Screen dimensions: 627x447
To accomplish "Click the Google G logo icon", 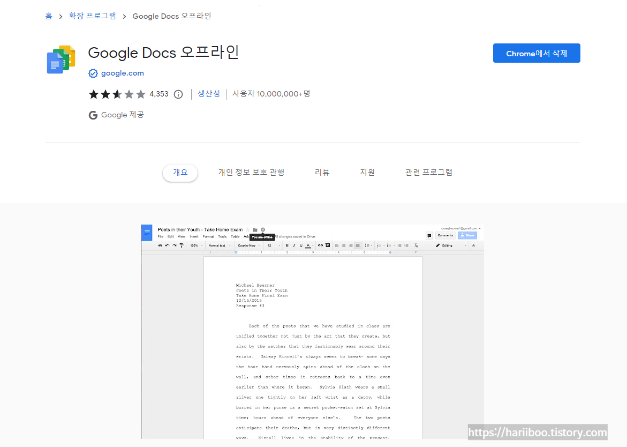I will point(93,115).
